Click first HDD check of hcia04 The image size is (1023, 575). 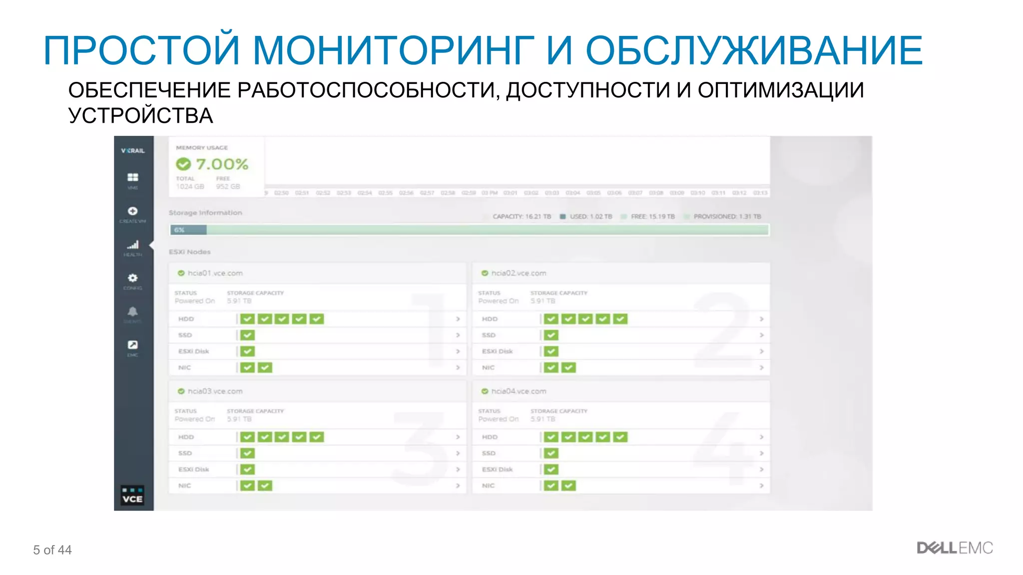(x=551, y=437)
